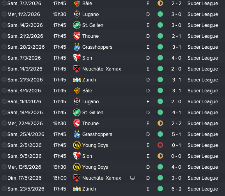The image size is (225, 196).
Task: Select Thoune team name on 21/2/2026
Action: coord(90,36)
